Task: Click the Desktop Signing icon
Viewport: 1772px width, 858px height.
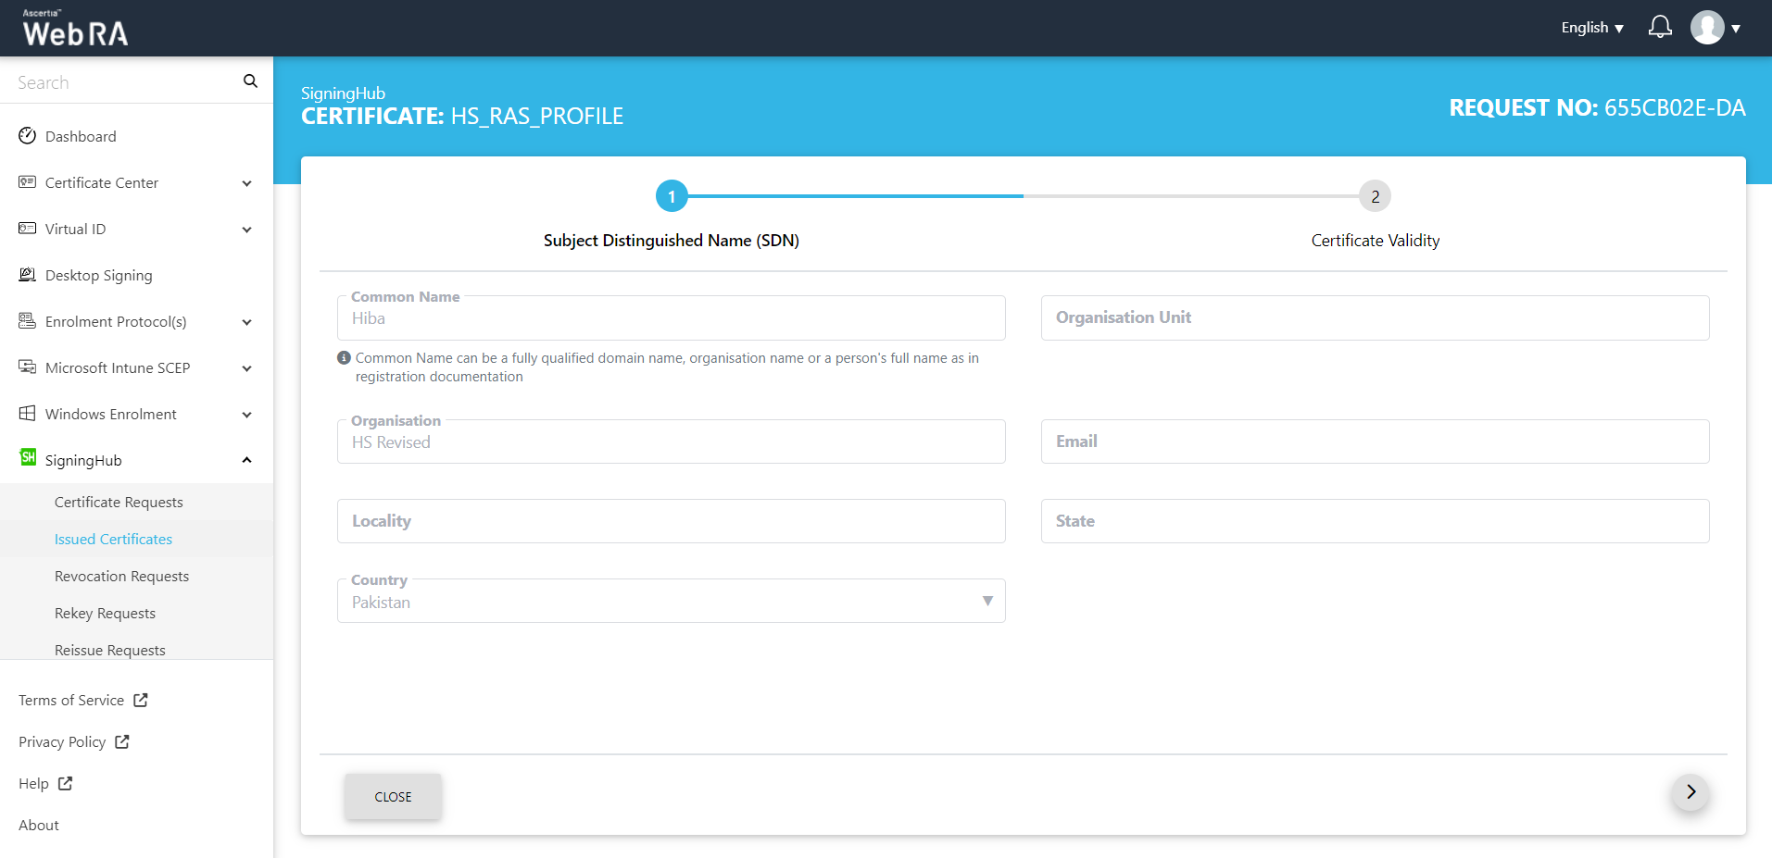Action: click(28, 275)
